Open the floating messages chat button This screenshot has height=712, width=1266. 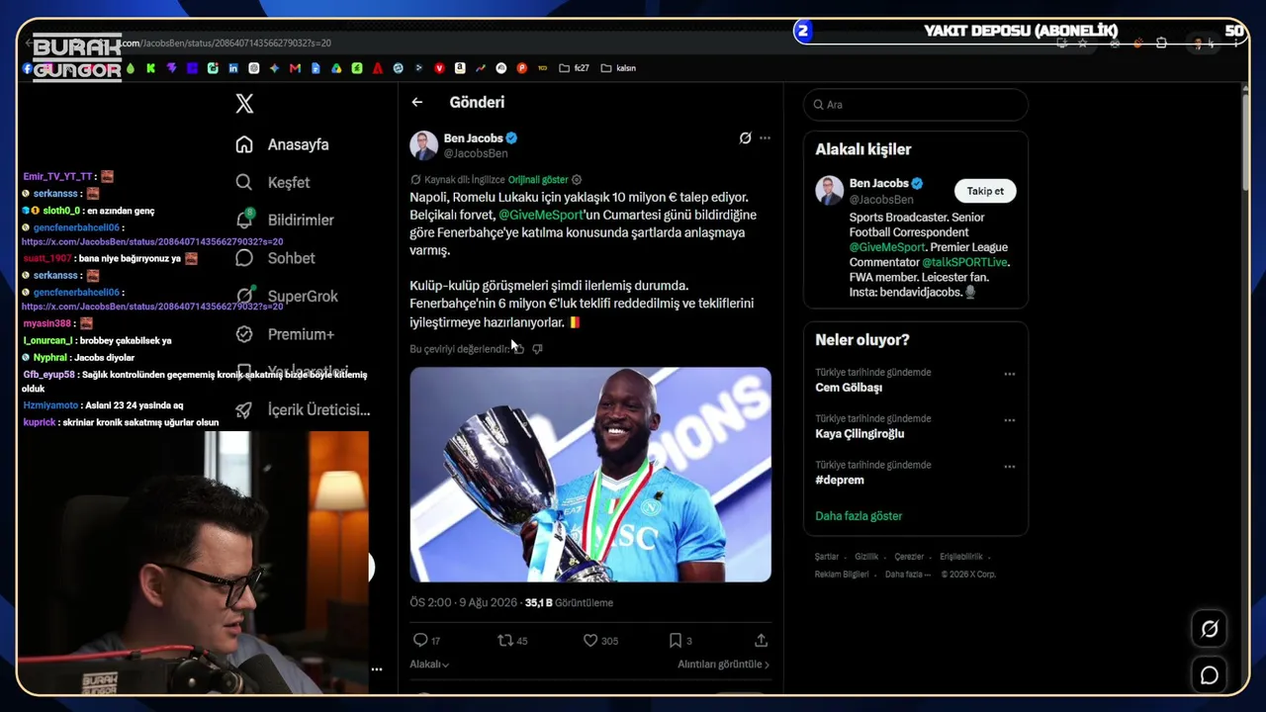(1209, 675)
